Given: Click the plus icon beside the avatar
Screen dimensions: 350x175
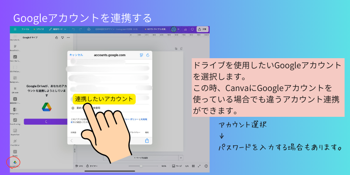Looking at the screenshot, I should (178, 29).
